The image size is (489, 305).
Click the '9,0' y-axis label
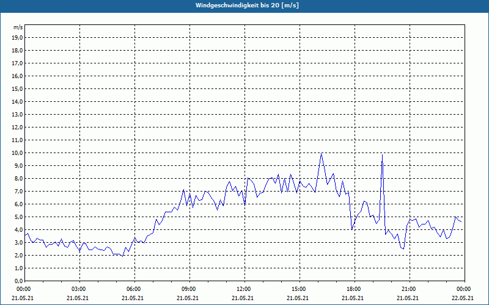[x=19, y=165]
